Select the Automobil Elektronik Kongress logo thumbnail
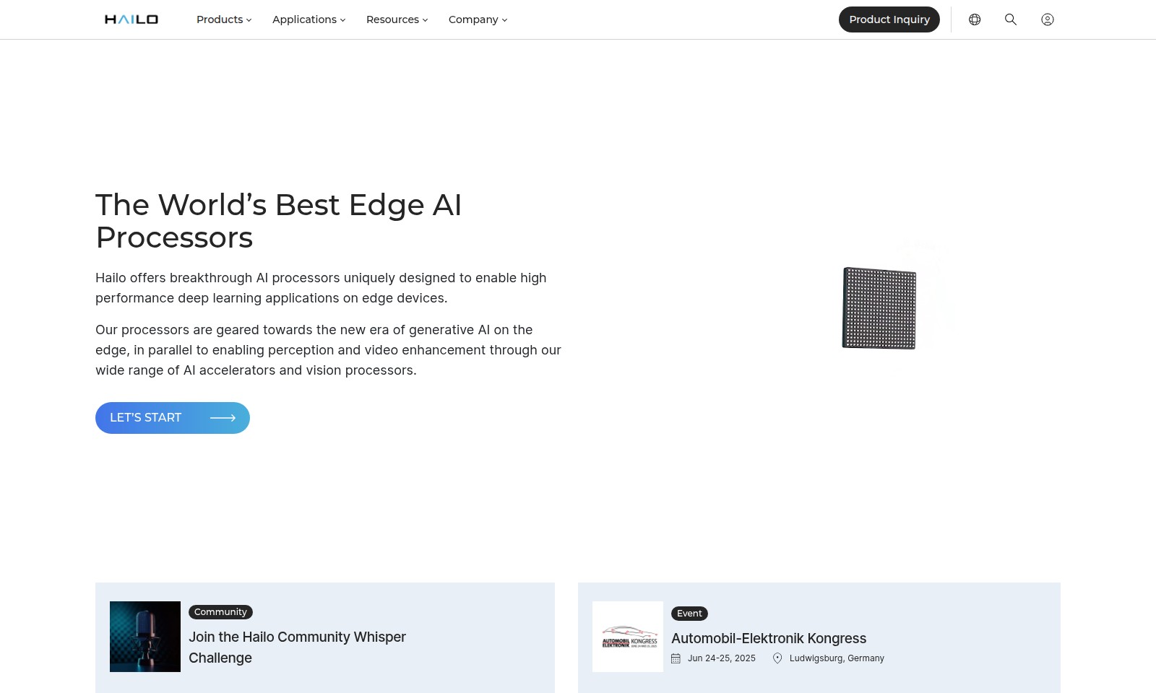1156x693 pixels. (x=628, y=637)
